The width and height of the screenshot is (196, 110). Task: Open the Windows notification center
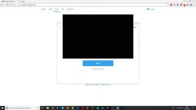[193, 108]
